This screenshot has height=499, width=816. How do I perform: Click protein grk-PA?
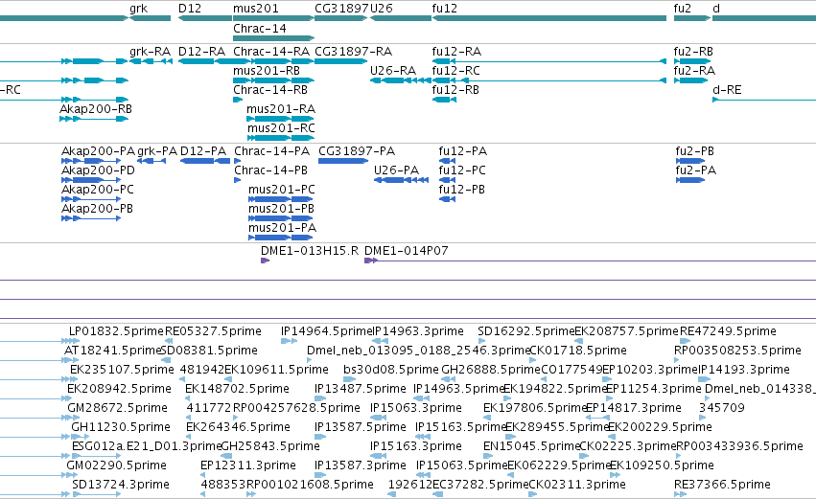coord(157,151)
